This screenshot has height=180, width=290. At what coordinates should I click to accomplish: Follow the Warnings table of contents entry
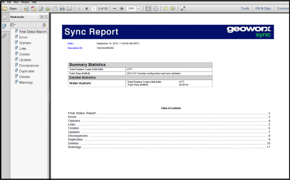[x=169, y=147]
